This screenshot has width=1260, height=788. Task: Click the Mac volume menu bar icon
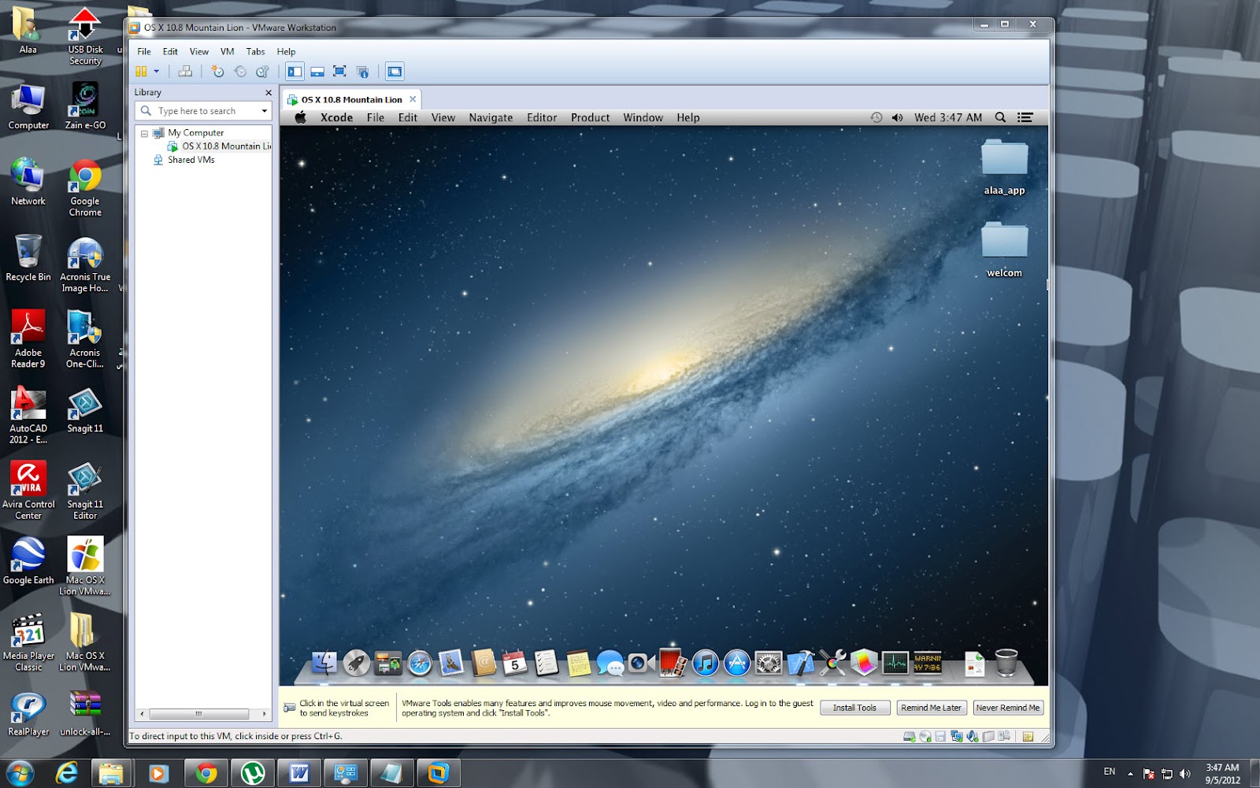pos(897,117)
